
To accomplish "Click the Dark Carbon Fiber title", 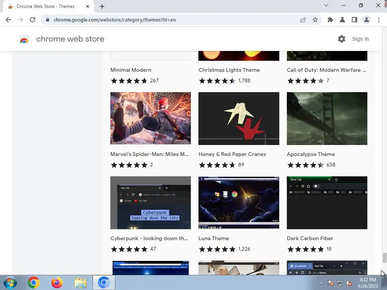I will point(310,239).
